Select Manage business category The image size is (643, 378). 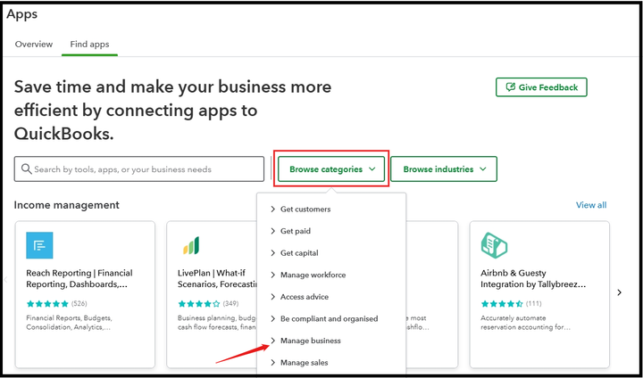click(x=310, y=341)
